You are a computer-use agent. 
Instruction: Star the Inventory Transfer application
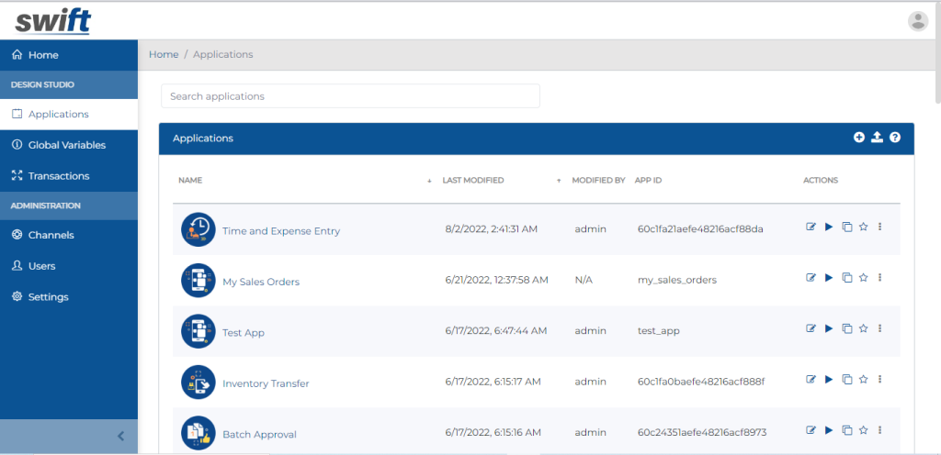point(863,380)
